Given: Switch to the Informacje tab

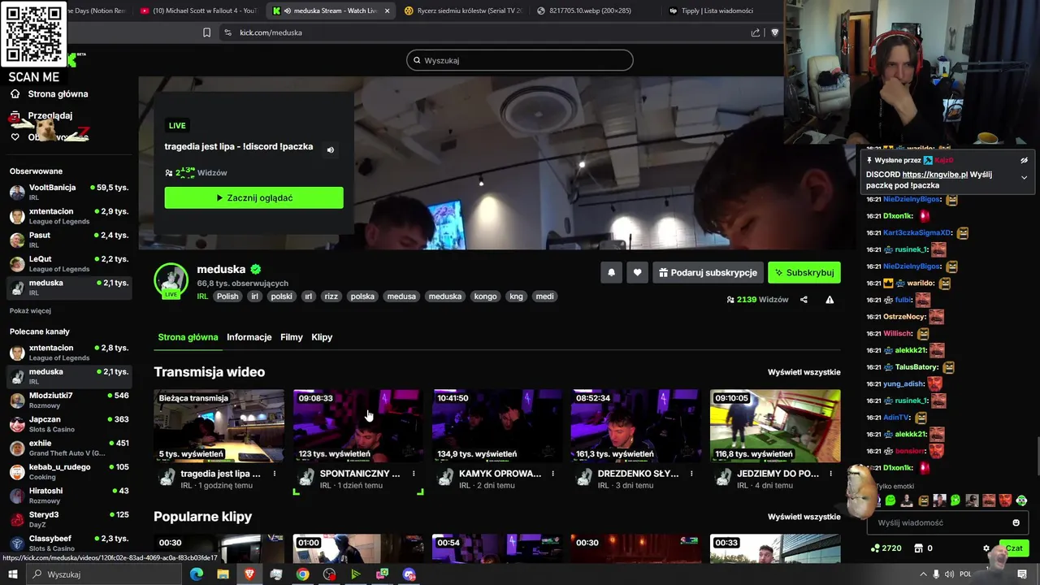Looking at the screenshot, I should (249, 337).
